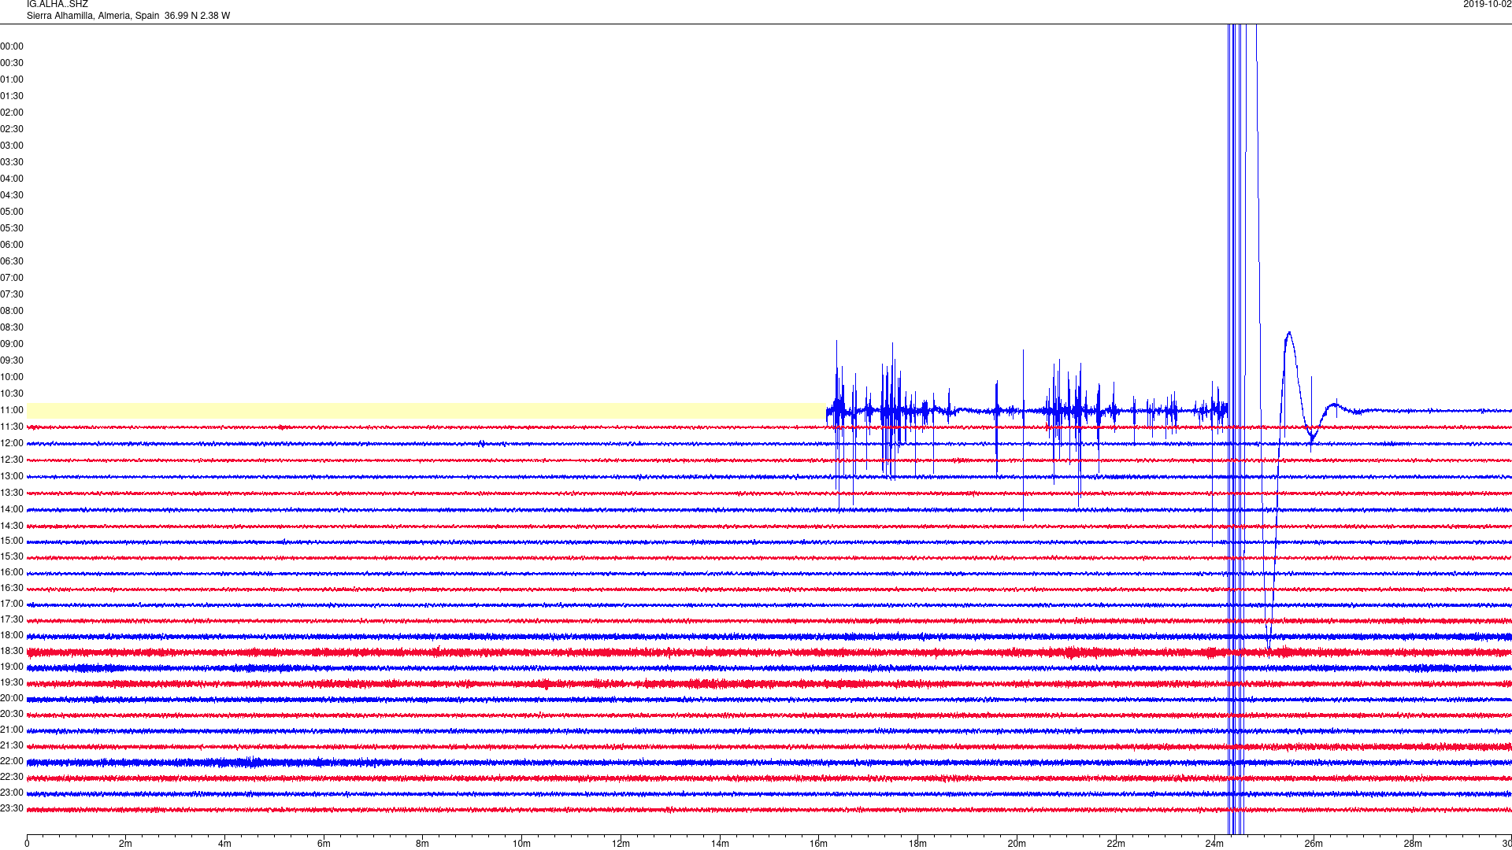Select the 00:00 time row label
This screenshot has width=1512, height=850.
click(x=12, y=46)
